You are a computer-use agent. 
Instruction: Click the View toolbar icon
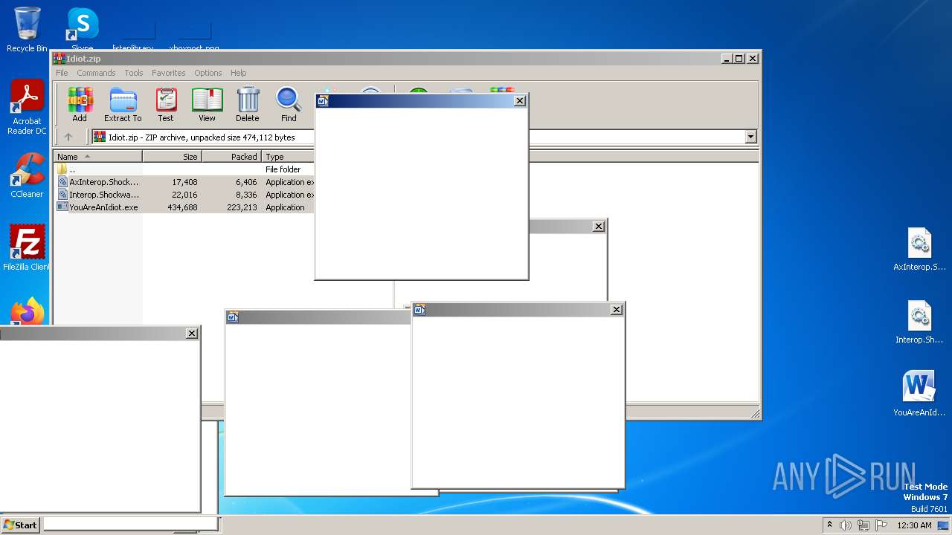click(207, 105)
